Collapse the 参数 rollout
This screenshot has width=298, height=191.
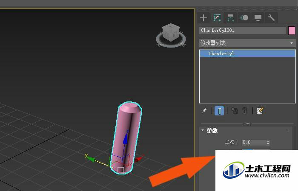pos(203,130)
